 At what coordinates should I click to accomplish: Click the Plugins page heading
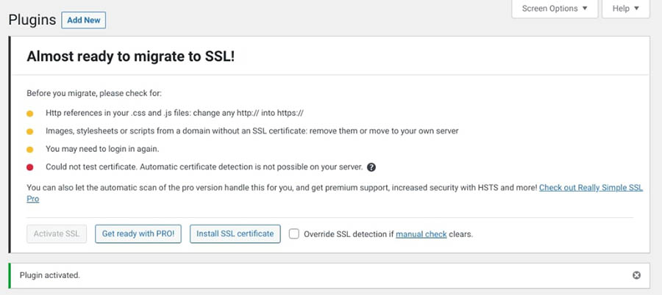(x=32, y=20)
